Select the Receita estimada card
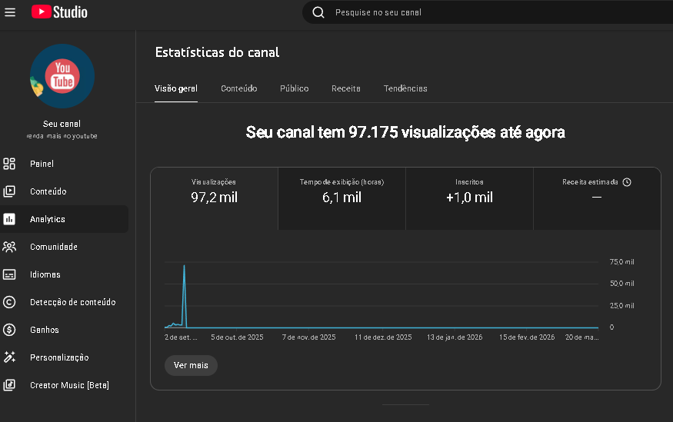 [x=597, y=198]
